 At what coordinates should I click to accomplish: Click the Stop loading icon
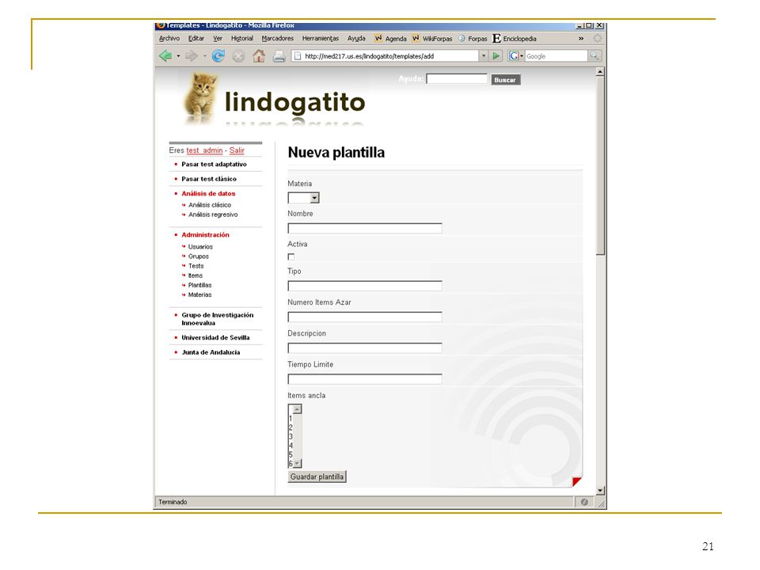coord(238,56)
